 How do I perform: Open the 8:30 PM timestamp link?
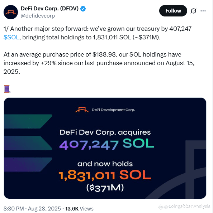tap(14, 208)
